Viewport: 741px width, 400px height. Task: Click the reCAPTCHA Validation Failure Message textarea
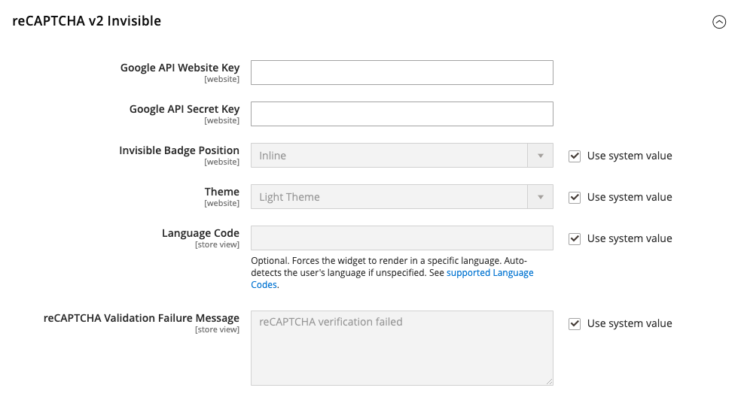pos(401,348)
